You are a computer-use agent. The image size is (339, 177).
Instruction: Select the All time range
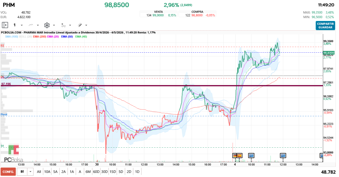coord(39,172)
